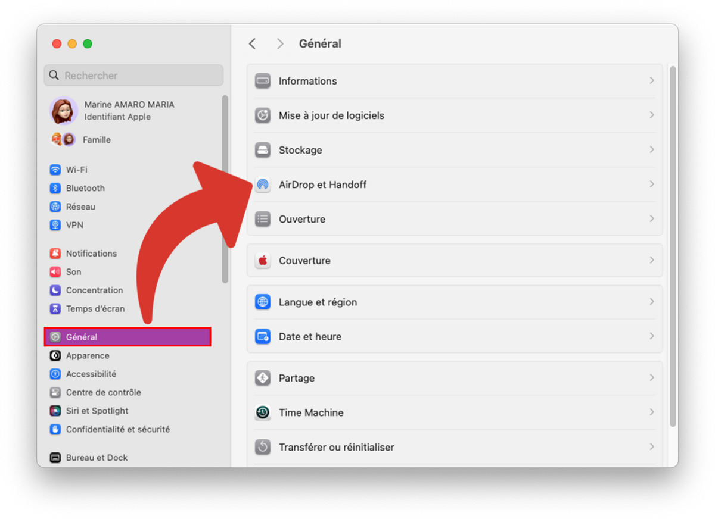Click the Ouverture list icon
Image resolution: width=715 pixels, height=519 pixels.
(263, 219)
